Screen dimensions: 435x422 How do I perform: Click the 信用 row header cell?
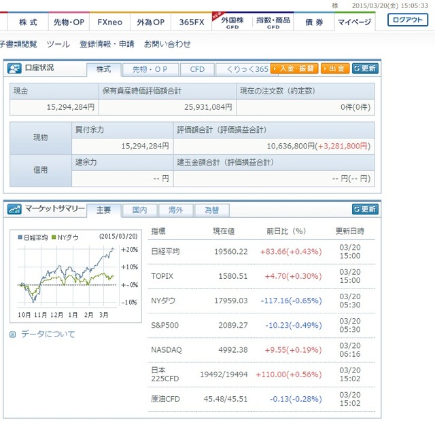pyautogui.click(x=41, y=170)
